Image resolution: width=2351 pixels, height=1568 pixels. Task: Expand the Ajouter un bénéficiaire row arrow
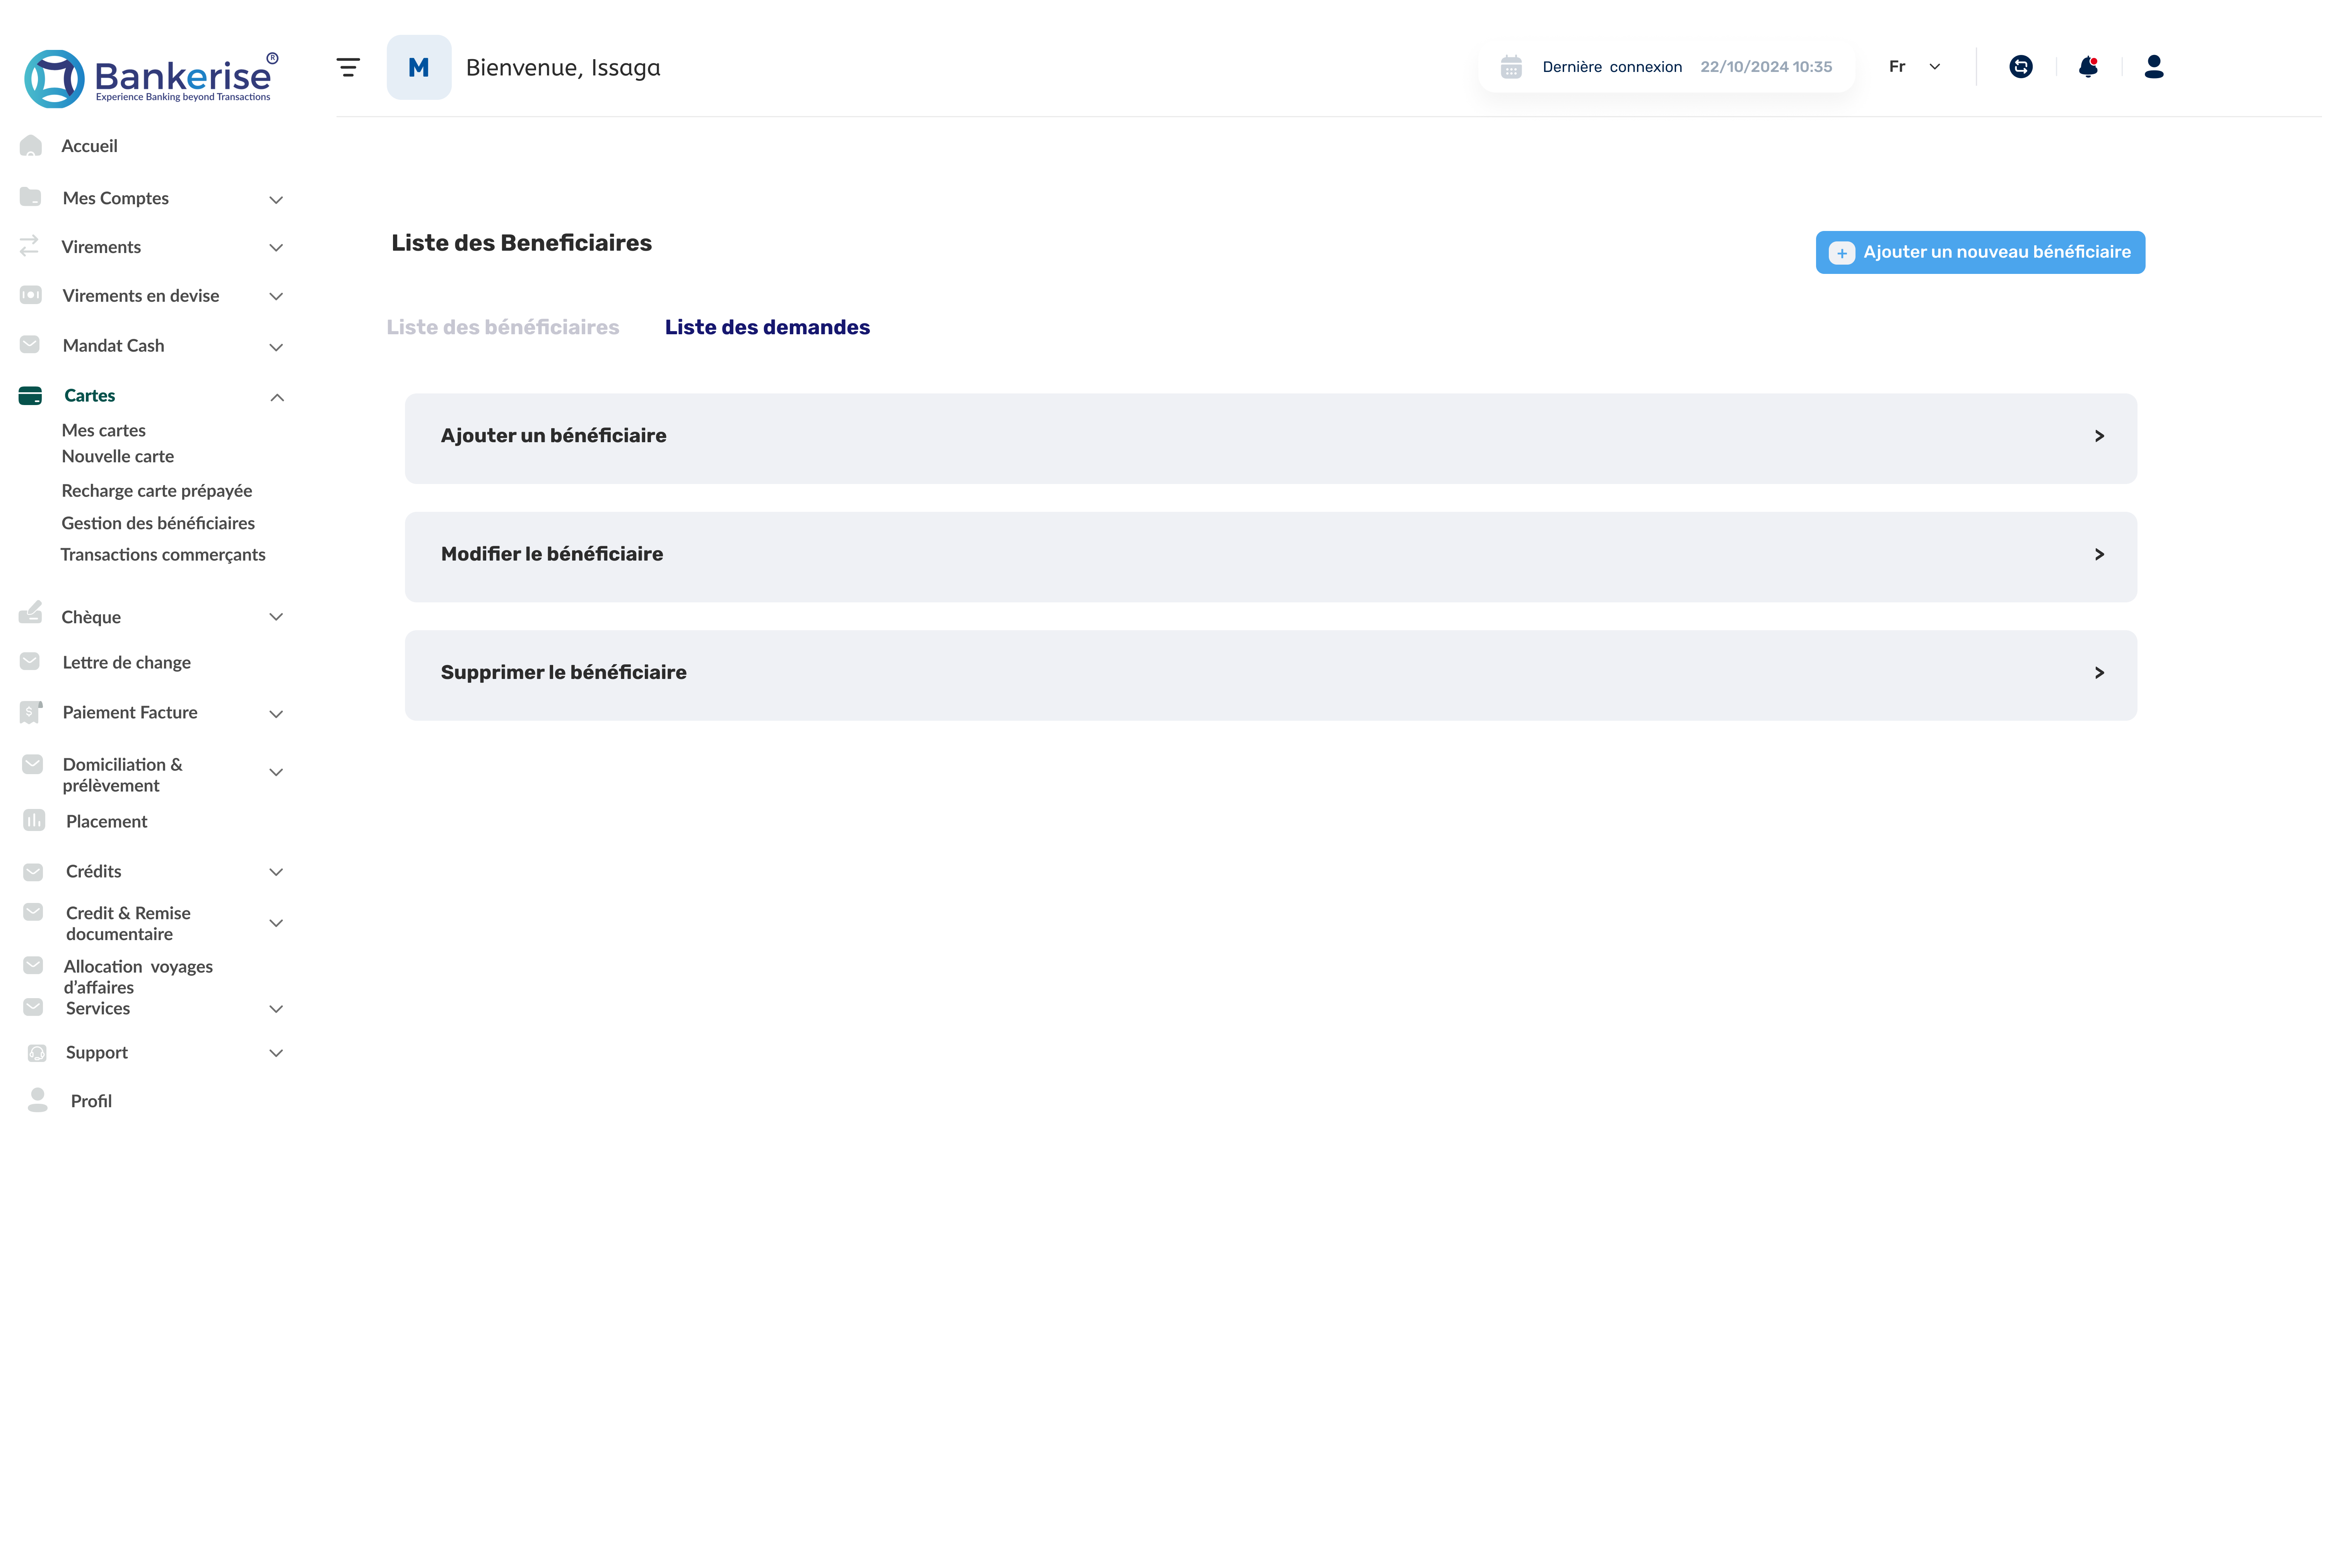[x=2099, y=436]
